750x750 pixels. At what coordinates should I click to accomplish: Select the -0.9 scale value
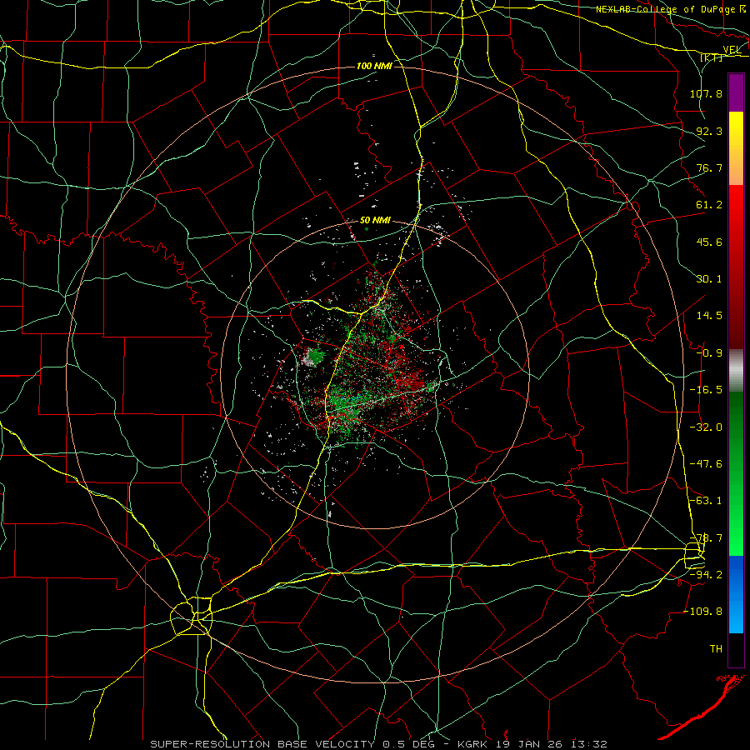tap(709, 353)
